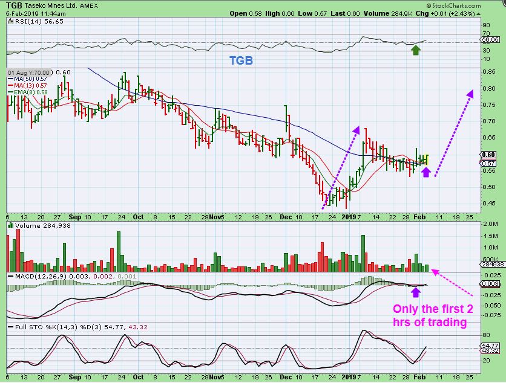Click the 0.003 MACD value tag on axis
The width and height of the screenshot is (506, 383).
(490, 284)
